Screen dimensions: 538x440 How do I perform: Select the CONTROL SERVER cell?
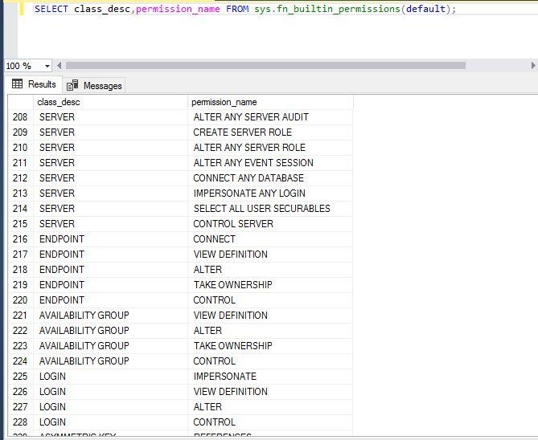click(270, 224)
